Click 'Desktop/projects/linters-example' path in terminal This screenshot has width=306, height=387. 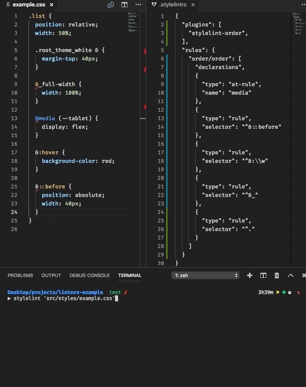click(x=55, y=292)
